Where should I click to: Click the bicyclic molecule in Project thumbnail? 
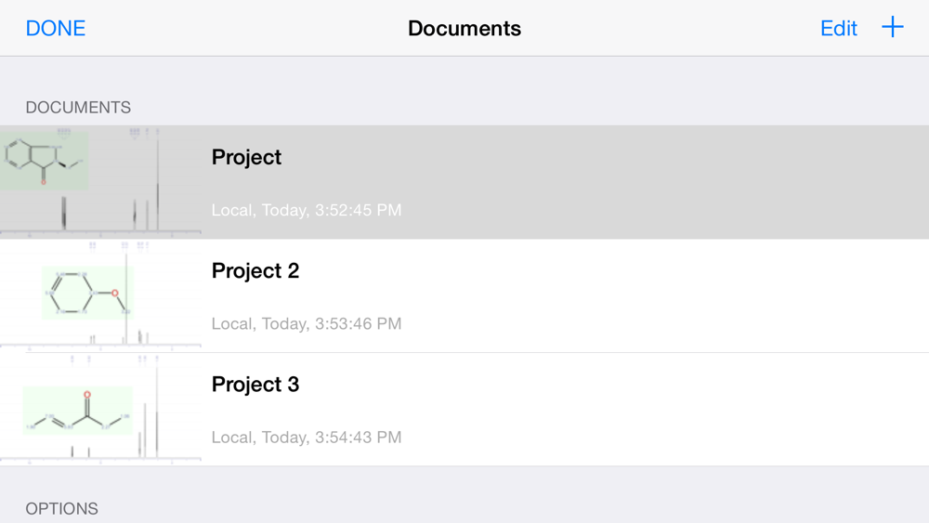(44, 161)
